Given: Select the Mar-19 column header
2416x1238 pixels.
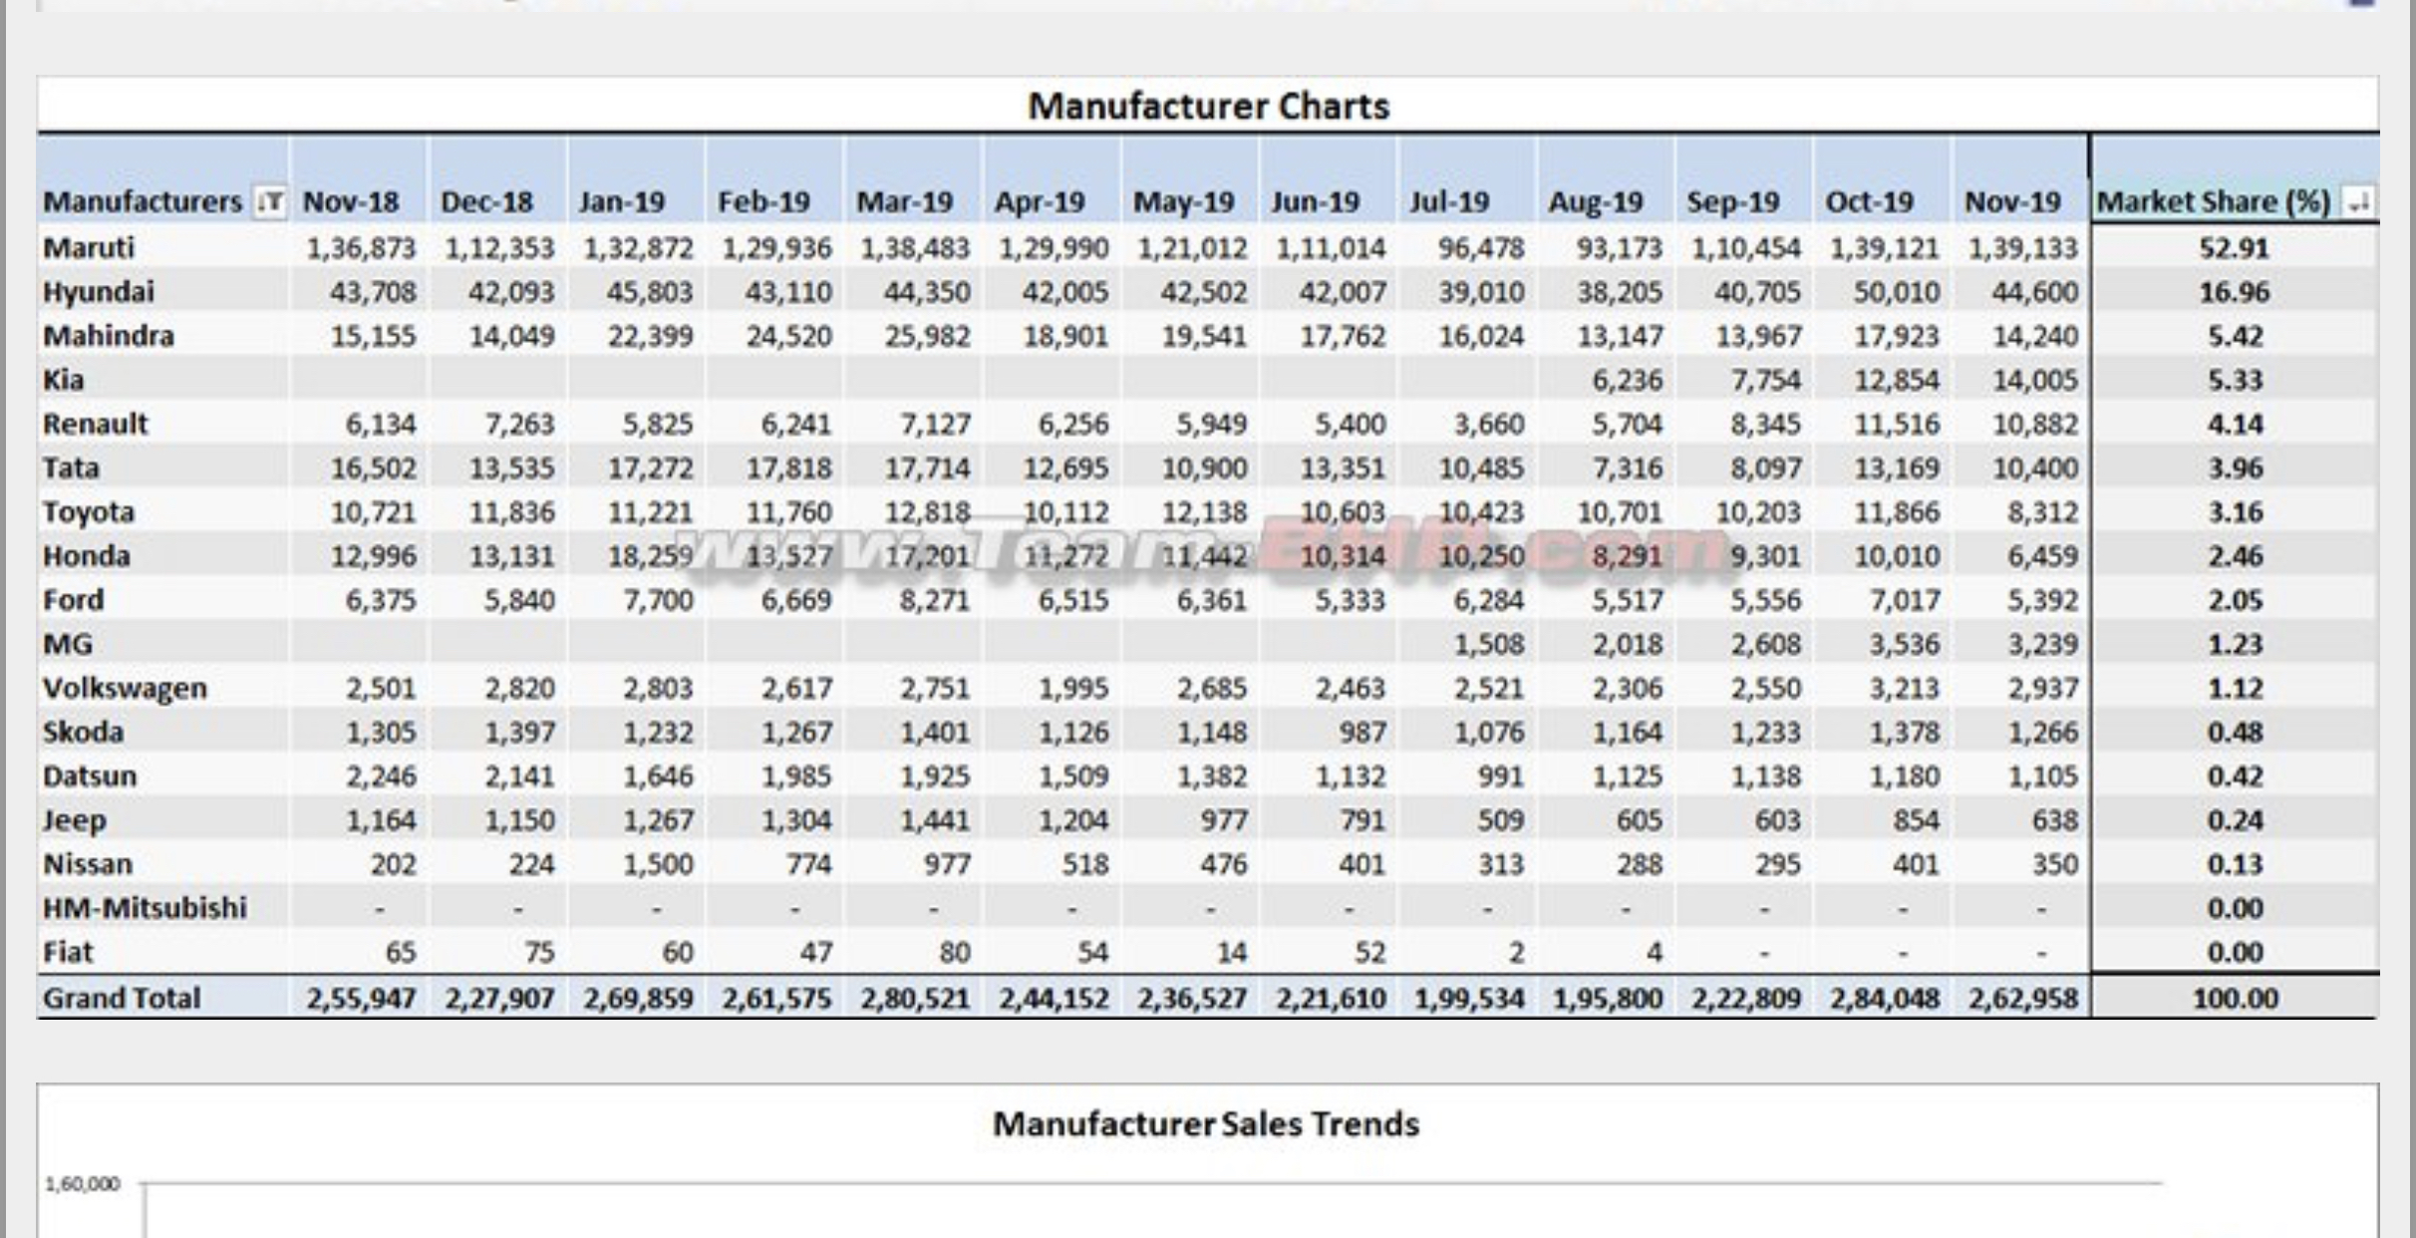Looking at the screenshot, I should (x=904, y=202).
